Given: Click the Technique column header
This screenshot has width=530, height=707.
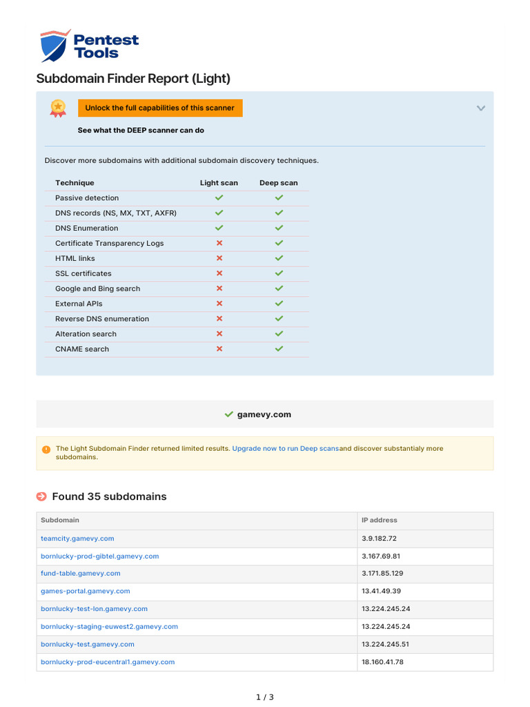Looking at the screenshot, I should (75, 183).
